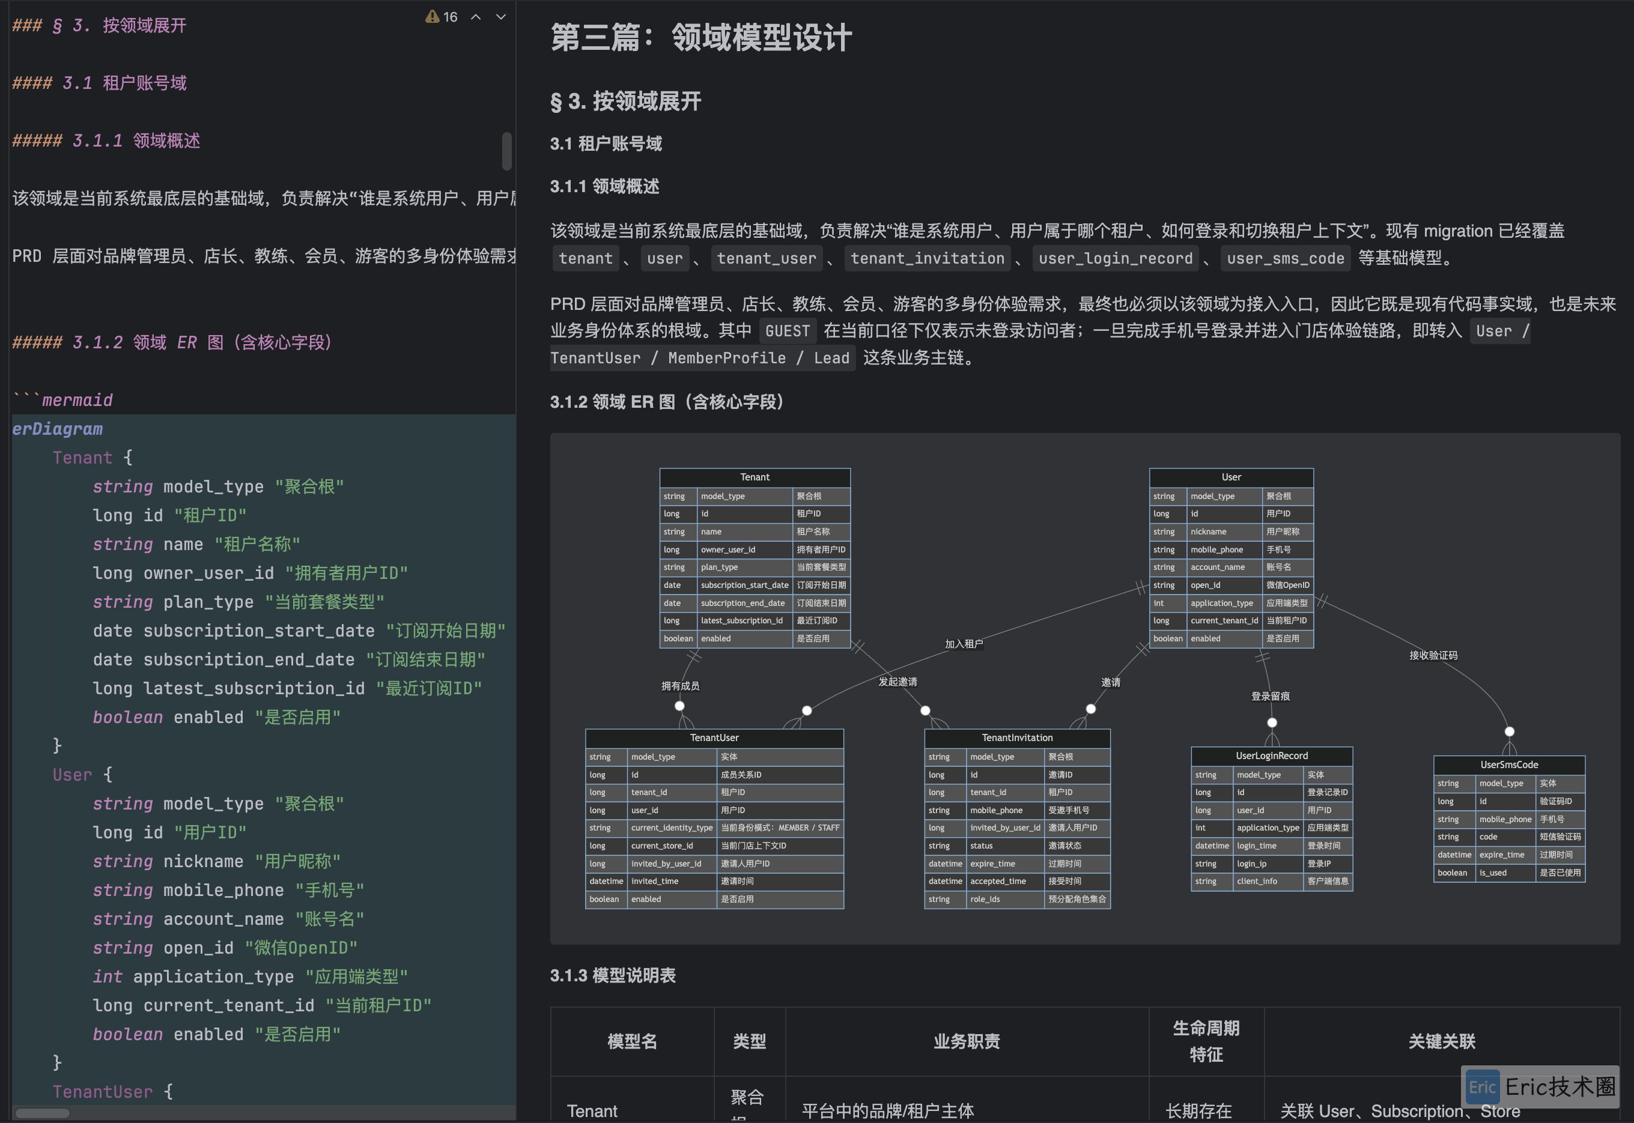Image resolution: width=1634 pixels, height=1123 pixels.
Task: Click the preview heading '3.1 租户账号域'
Action: click(x=606, y=144)
